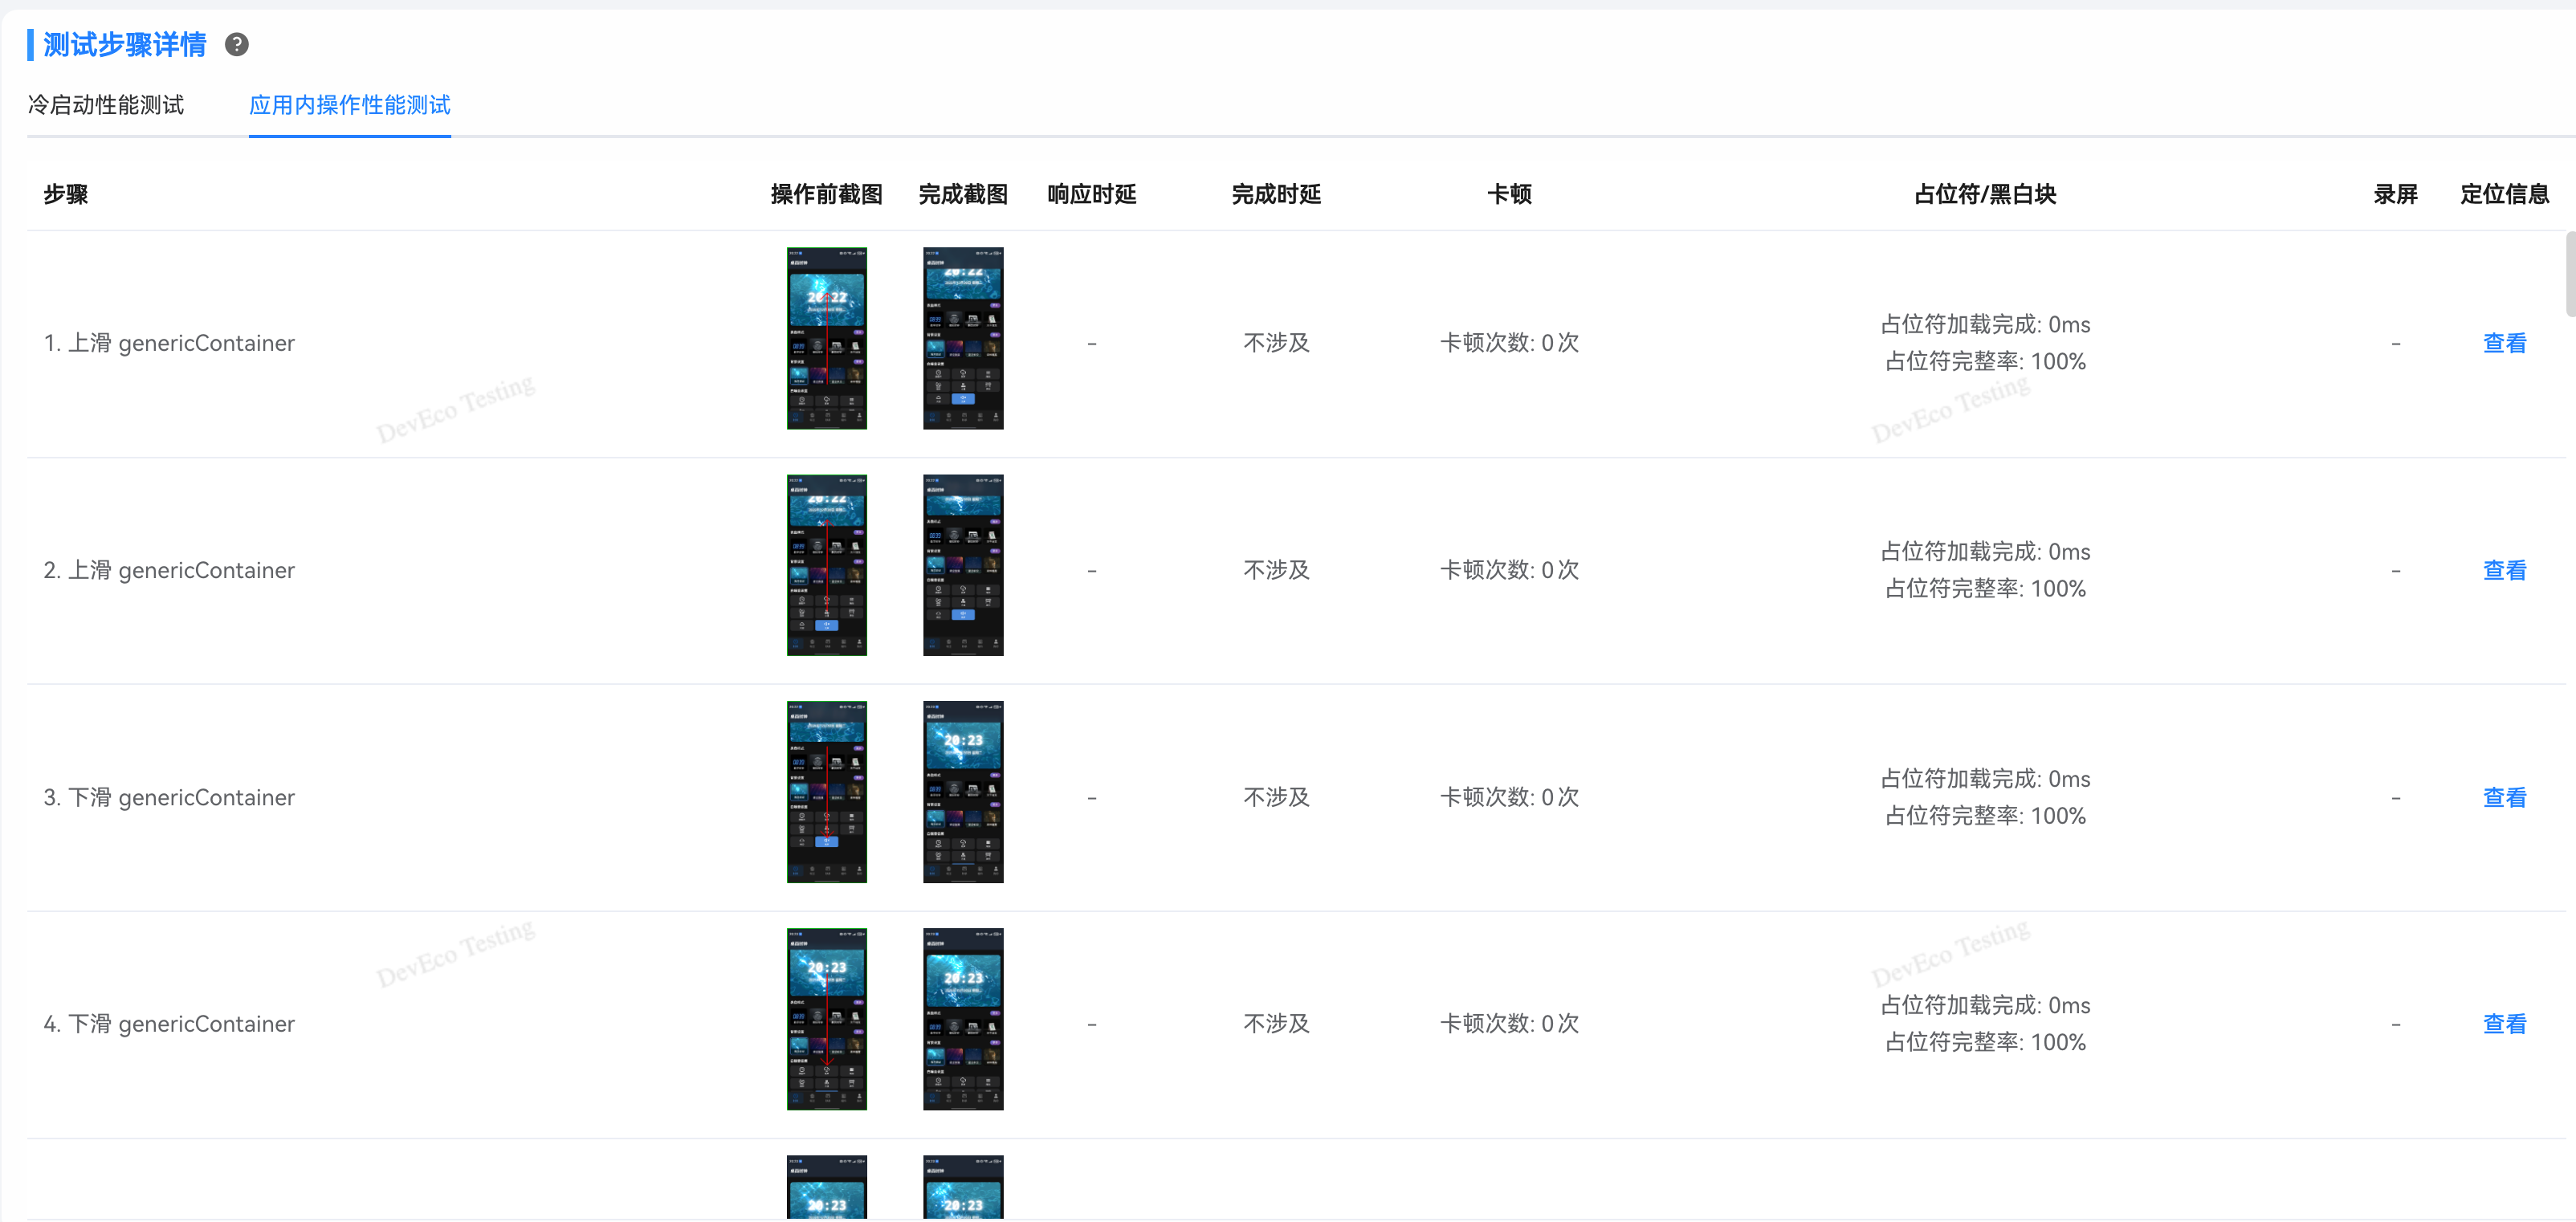Image resolution: width=2576 pixels, height=1222 pixels.
Task: Click the 完成时延 column header
Action: pyautogui.click(x=1276, y=194)
